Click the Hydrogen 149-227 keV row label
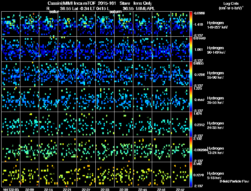 (217, 25)
